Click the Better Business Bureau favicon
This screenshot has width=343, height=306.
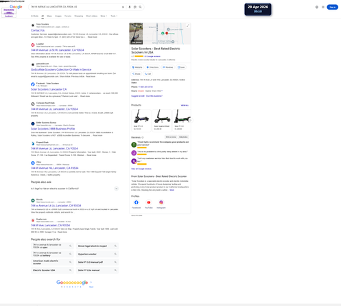click(33, 123)
